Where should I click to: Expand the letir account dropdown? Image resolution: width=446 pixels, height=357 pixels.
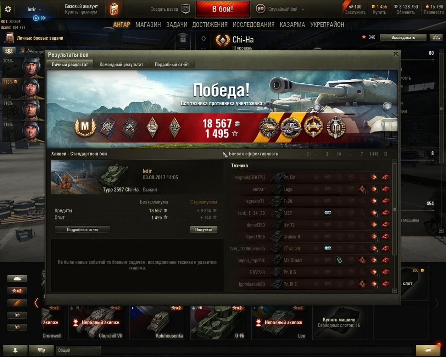(x=34, y=9)
